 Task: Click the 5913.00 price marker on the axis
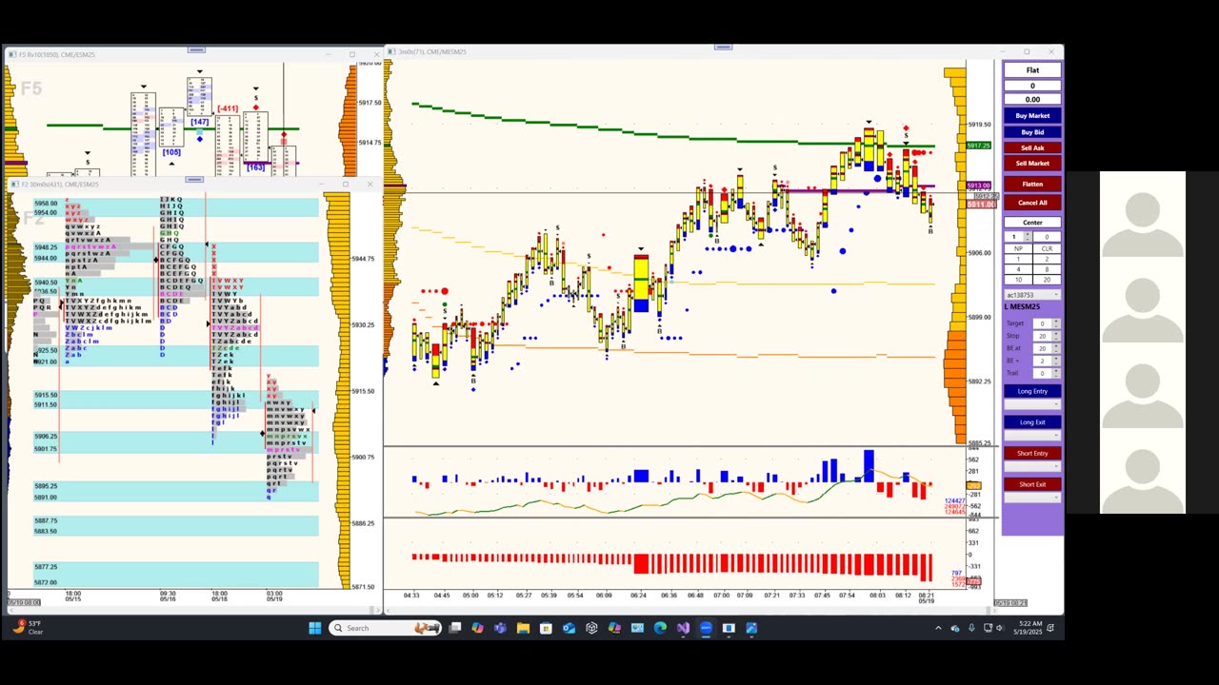(979, 186)
